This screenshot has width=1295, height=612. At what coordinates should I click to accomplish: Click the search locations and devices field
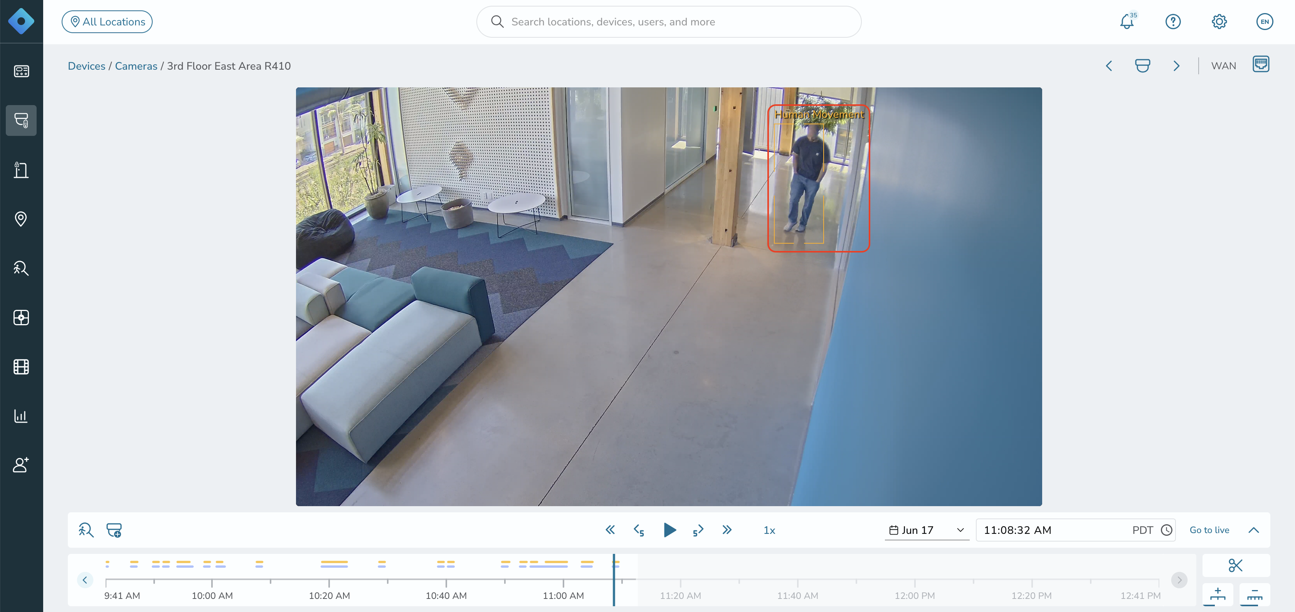point(669,22)
